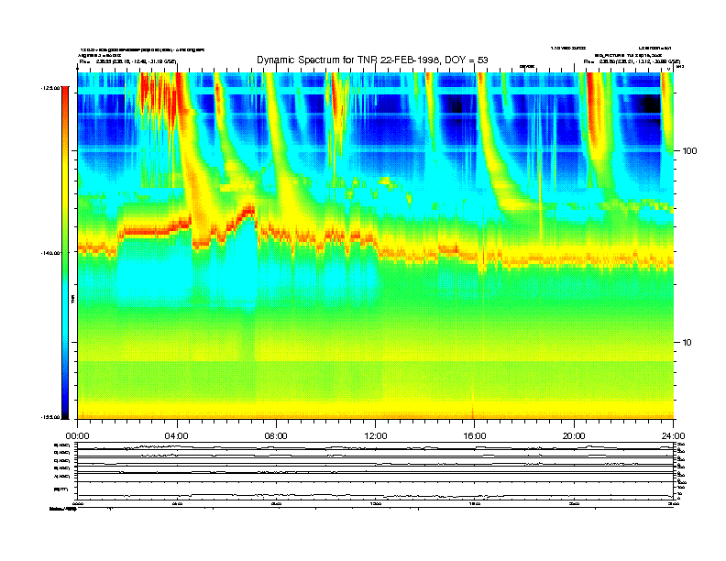Click the '08:00' time axis label
Image resolution: width=726 pixels, height=561 pixels.
(277, 436)
